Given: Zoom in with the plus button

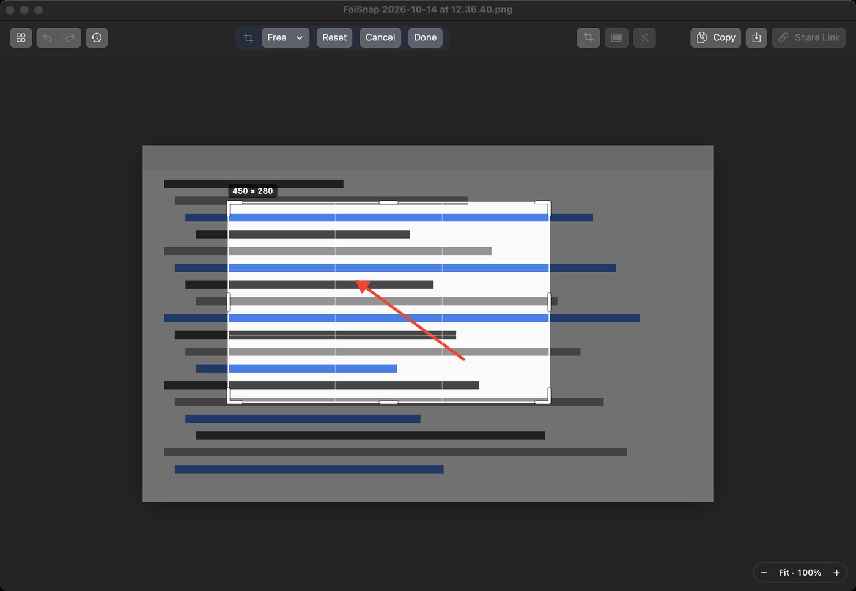Looking at the screenshot, I should click(836, 573).
